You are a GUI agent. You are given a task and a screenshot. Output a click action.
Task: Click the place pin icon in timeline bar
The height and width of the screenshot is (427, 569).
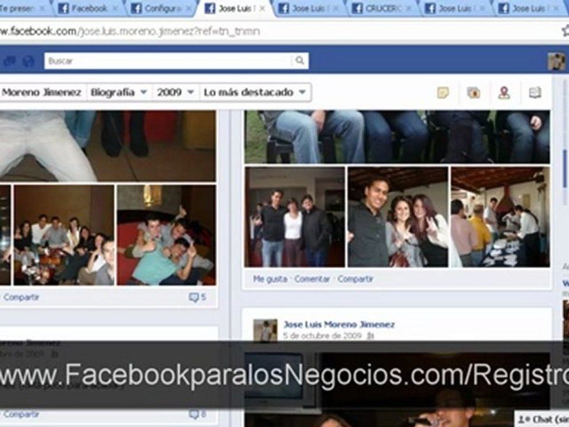(504, 93)
